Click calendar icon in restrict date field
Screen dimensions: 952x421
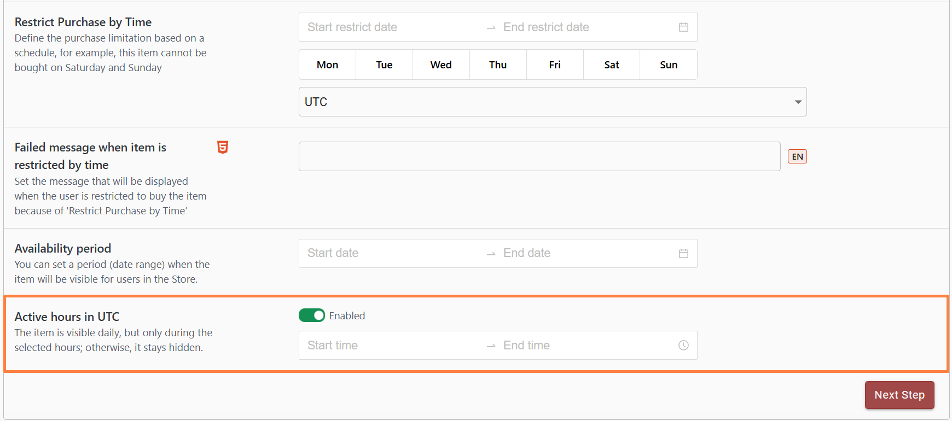coord(683,27)
